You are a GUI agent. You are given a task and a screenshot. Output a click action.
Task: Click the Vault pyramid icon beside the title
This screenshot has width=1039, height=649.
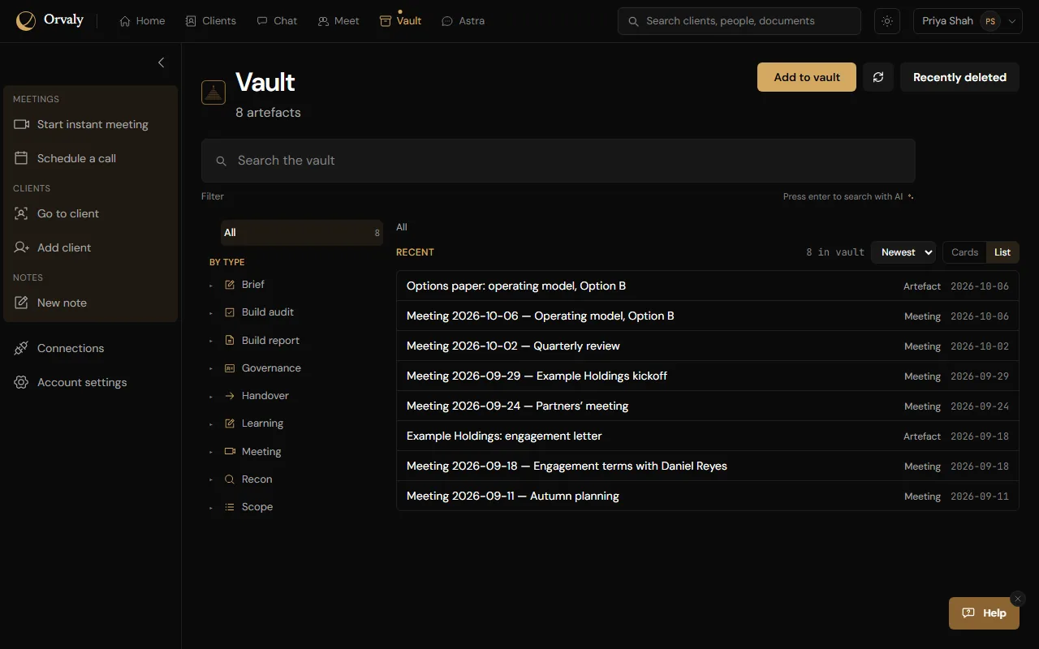tap(213, 92)
